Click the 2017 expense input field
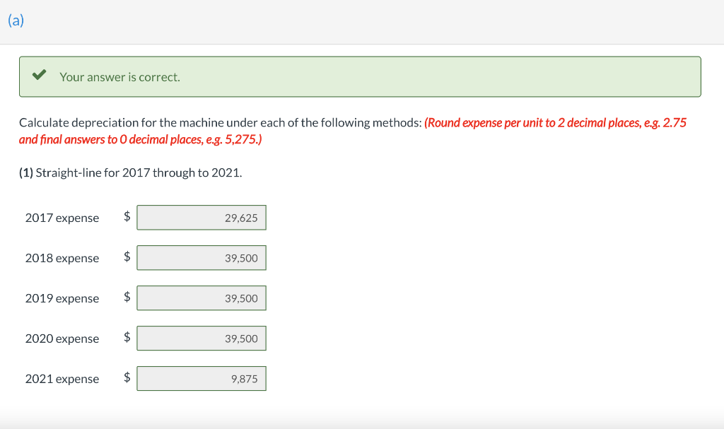The height and width of the screenshot is (429, 724). (x=202, y=218)
